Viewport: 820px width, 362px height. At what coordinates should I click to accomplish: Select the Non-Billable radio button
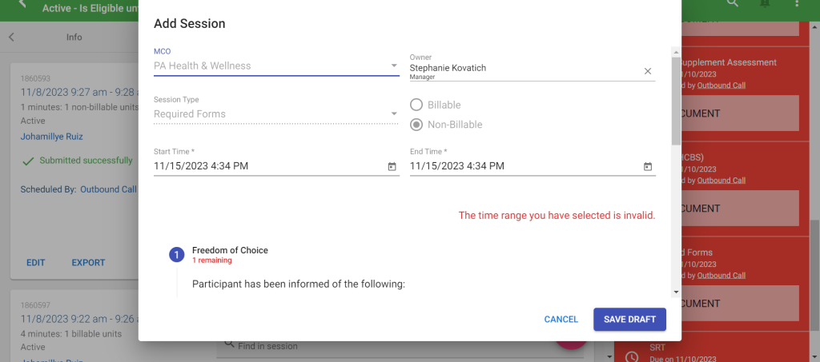coord(417,125)
